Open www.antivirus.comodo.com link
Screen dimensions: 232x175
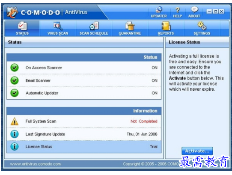tap(36, 164)
